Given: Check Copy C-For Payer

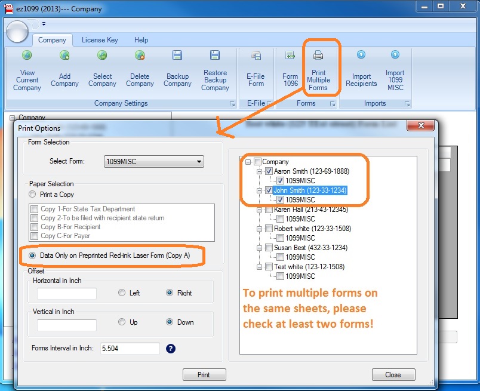Looking at the screenshot, I should click(x=34, y=236).
